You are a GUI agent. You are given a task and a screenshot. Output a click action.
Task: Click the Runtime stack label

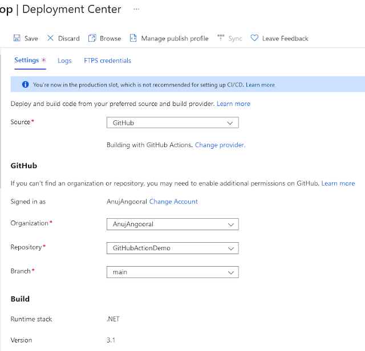tap(31, 319)
